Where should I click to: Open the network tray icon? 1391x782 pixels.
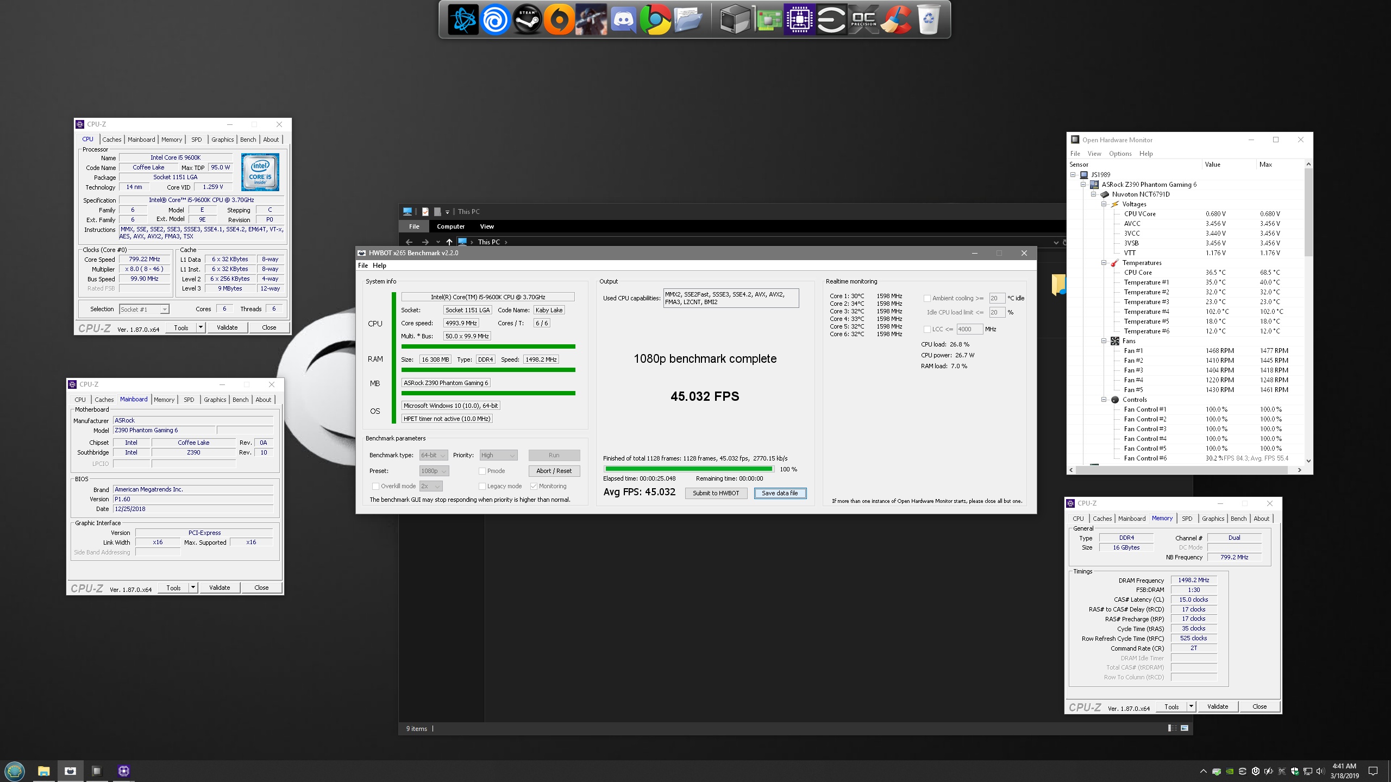[x=1308, y=771]
